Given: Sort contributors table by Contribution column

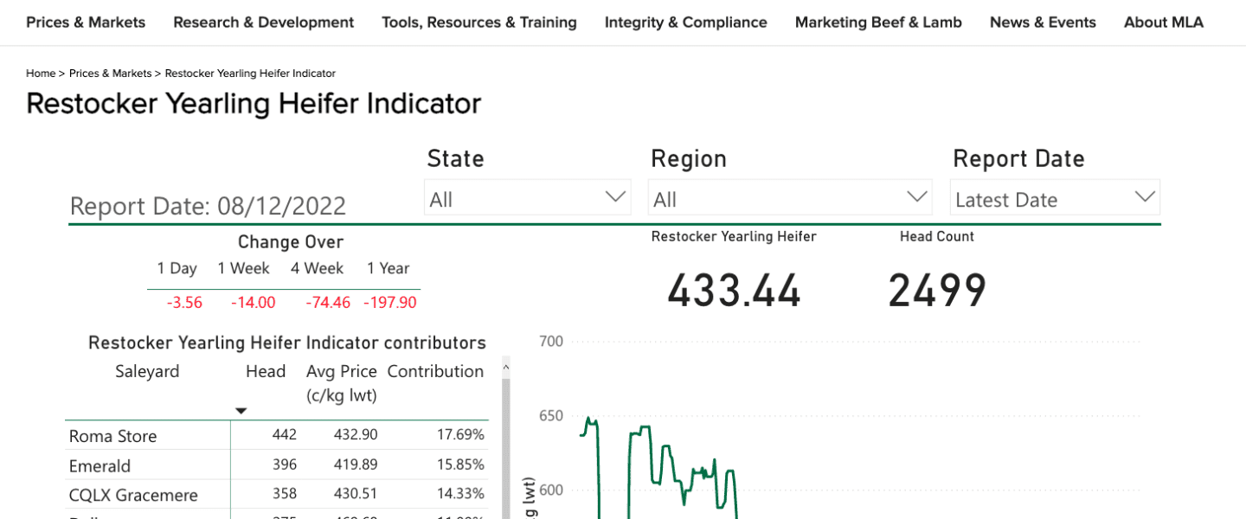Looking at the screenshot, I should coord(435,371).
